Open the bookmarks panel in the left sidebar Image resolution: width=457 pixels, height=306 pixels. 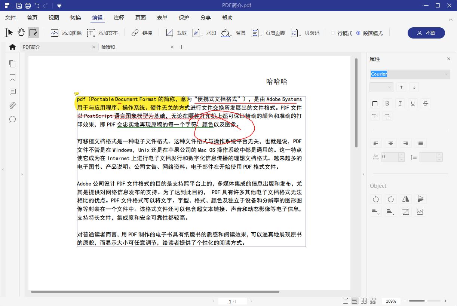(12, 77)
